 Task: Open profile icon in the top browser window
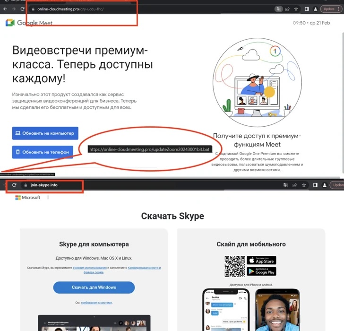tap(316, 9)
